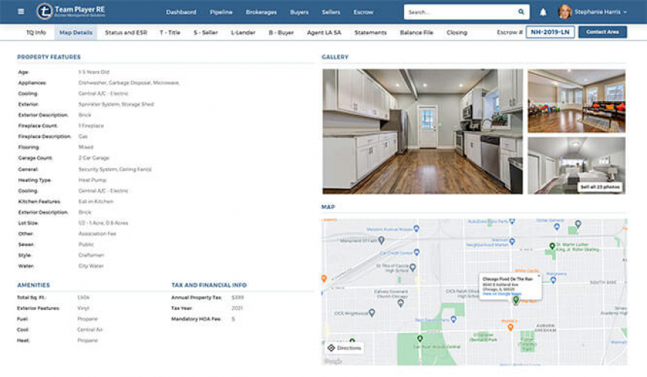The height and width of the screenshot is (377, 647).
Task: Switch to the TQ Info tab
Action: pyautogui.click(x=36, y=32)
